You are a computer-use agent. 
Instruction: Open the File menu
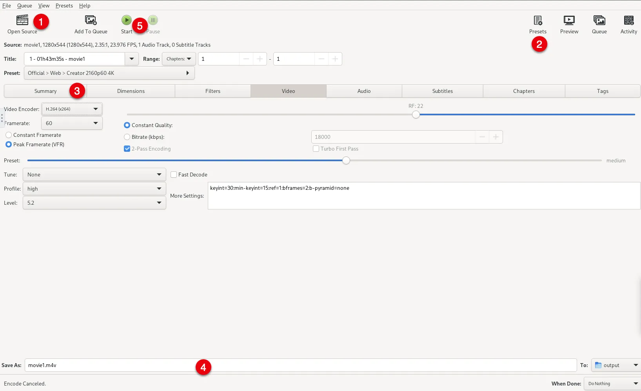[7, 5]
